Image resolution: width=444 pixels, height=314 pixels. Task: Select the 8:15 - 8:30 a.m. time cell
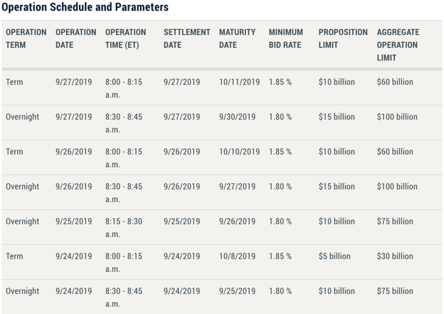pos(123,227)
